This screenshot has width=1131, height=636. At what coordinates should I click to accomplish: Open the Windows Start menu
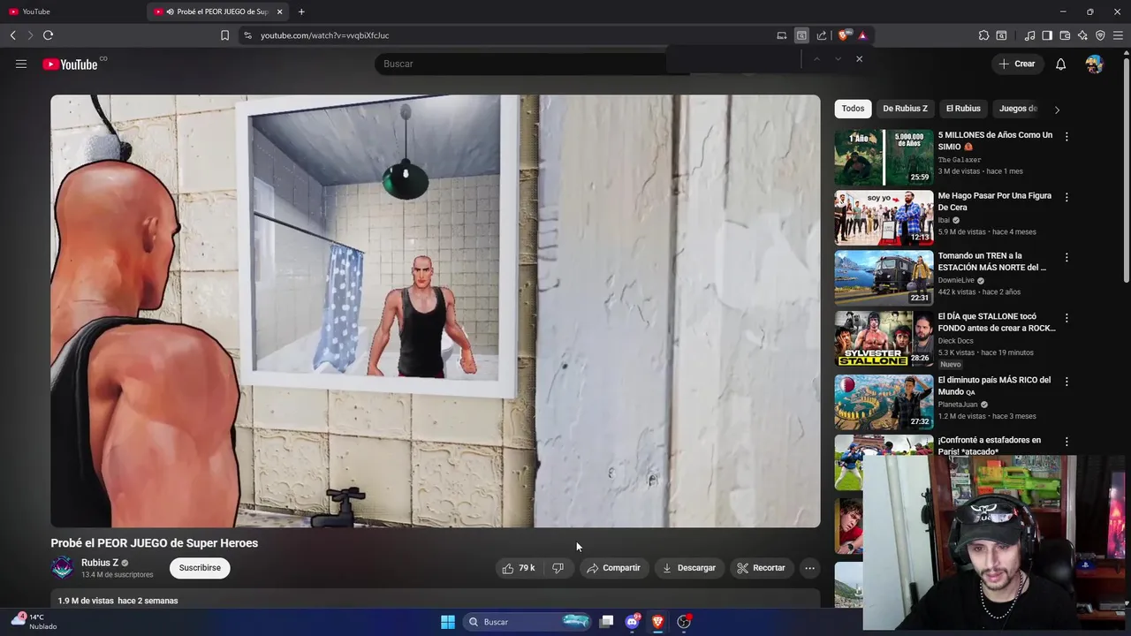(x=448, y=622)
